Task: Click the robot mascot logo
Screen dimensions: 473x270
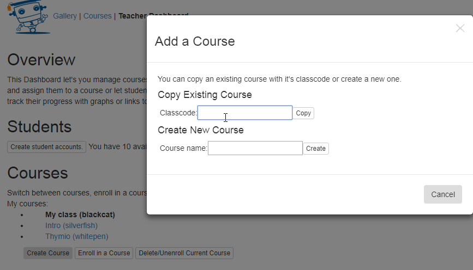Action: click(x=28, y=17)
